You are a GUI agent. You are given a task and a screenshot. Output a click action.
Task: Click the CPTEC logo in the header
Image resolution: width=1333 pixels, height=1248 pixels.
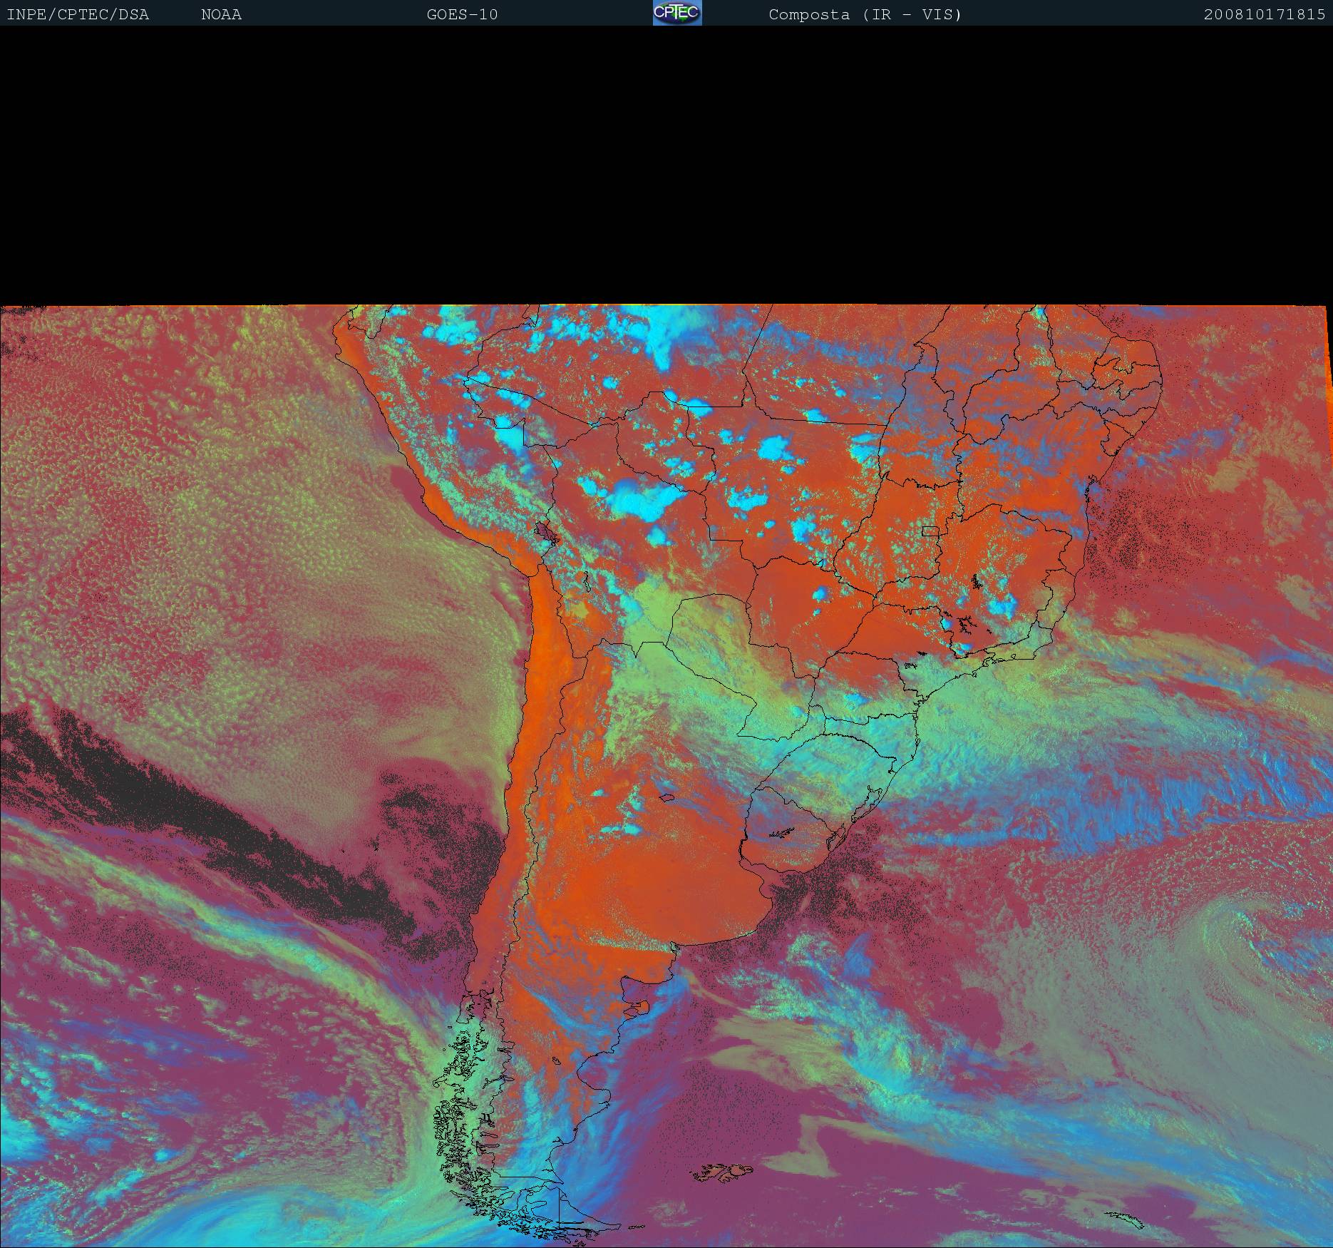point(677,14)
